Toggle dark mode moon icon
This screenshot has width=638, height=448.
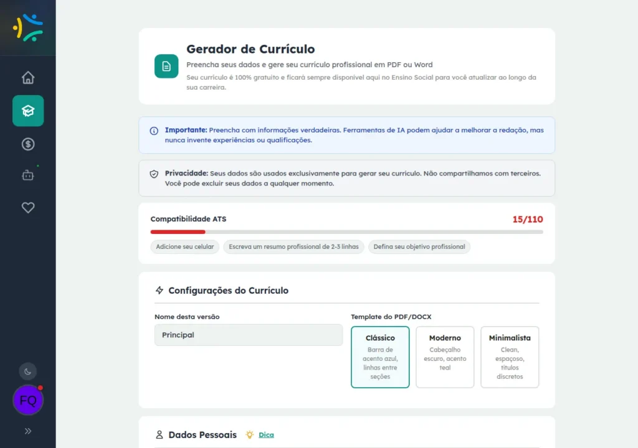[x=27, y=371]
